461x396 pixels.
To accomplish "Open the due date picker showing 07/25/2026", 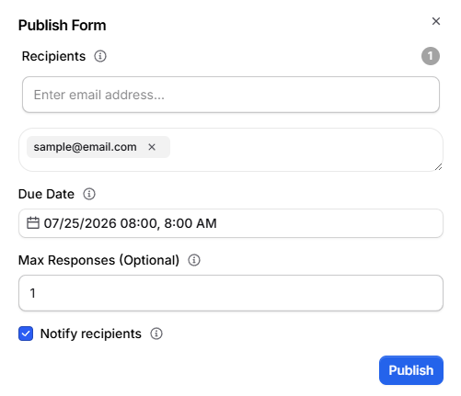I will click(231, 223).
